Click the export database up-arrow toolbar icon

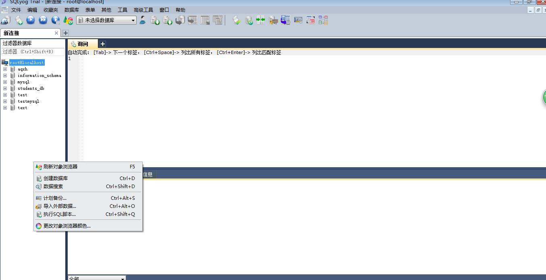(168, 20)
